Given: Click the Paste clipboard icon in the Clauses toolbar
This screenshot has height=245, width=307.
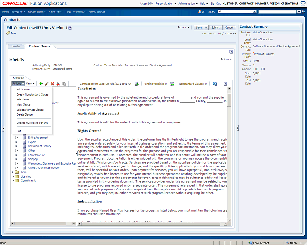Looking at the screenshot, I should 64,84.
